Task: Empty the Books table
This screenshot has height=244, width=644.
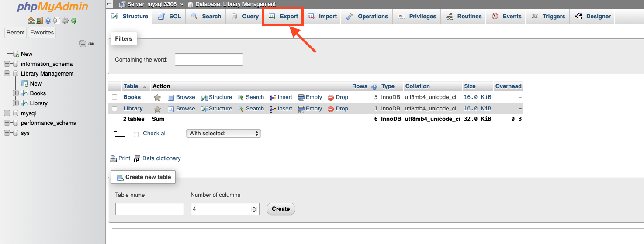Action: pos(310,97)
